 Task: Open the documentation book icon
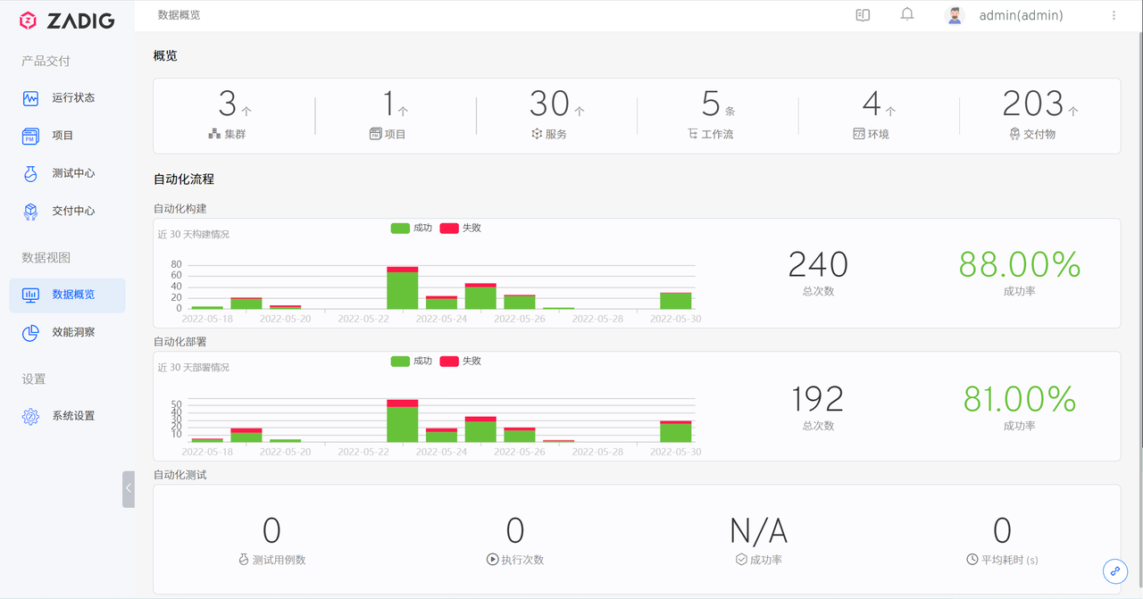point(863,15)
